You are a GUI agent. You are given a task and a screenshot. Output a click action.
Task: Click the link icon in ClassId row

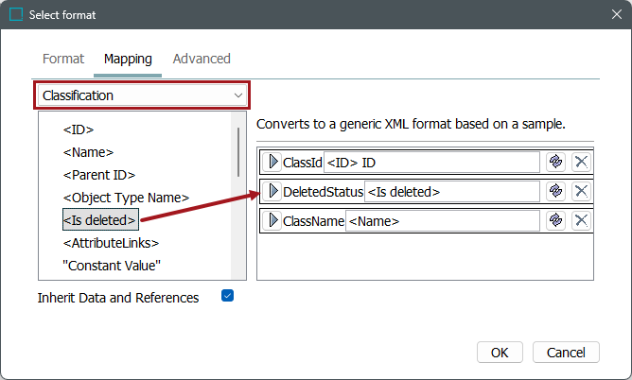point(556,162)
